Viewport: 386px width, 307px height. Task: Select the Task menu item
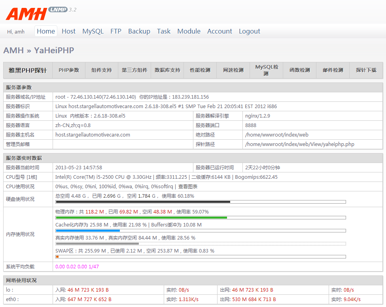pos(164,31)
